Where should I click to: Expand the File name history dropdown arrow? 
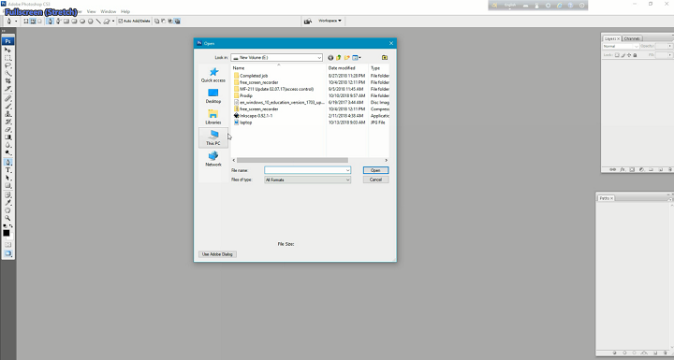tap(347, 170)
